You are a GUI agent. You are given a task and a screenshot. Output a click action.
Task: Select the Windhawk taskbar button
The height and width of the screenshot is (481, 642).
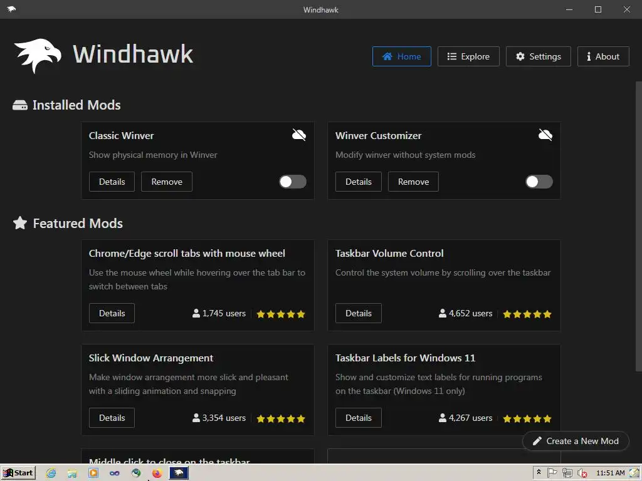179,473
